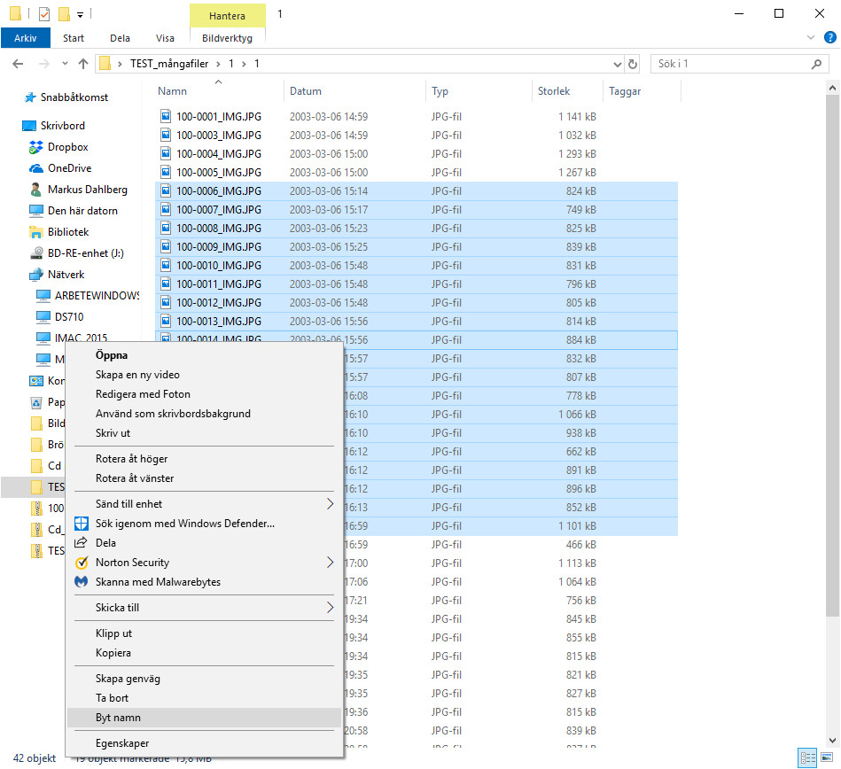
Task: Click the refresh icon beside the address bar
Action: 633,65
